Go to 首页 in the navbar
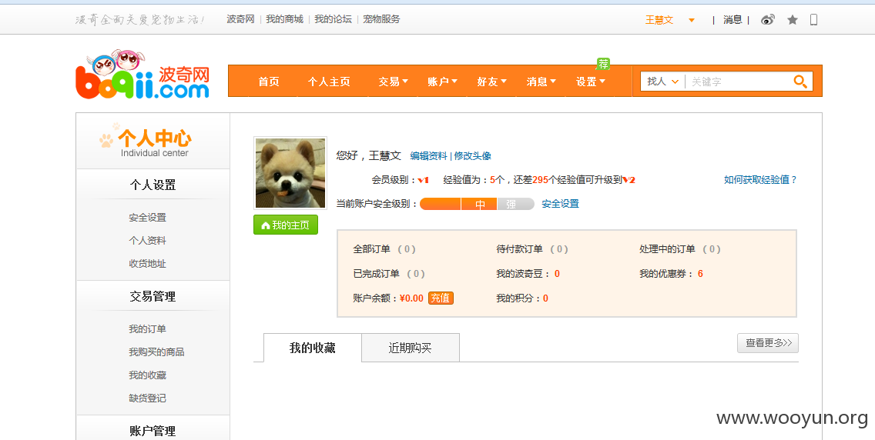 268,82
